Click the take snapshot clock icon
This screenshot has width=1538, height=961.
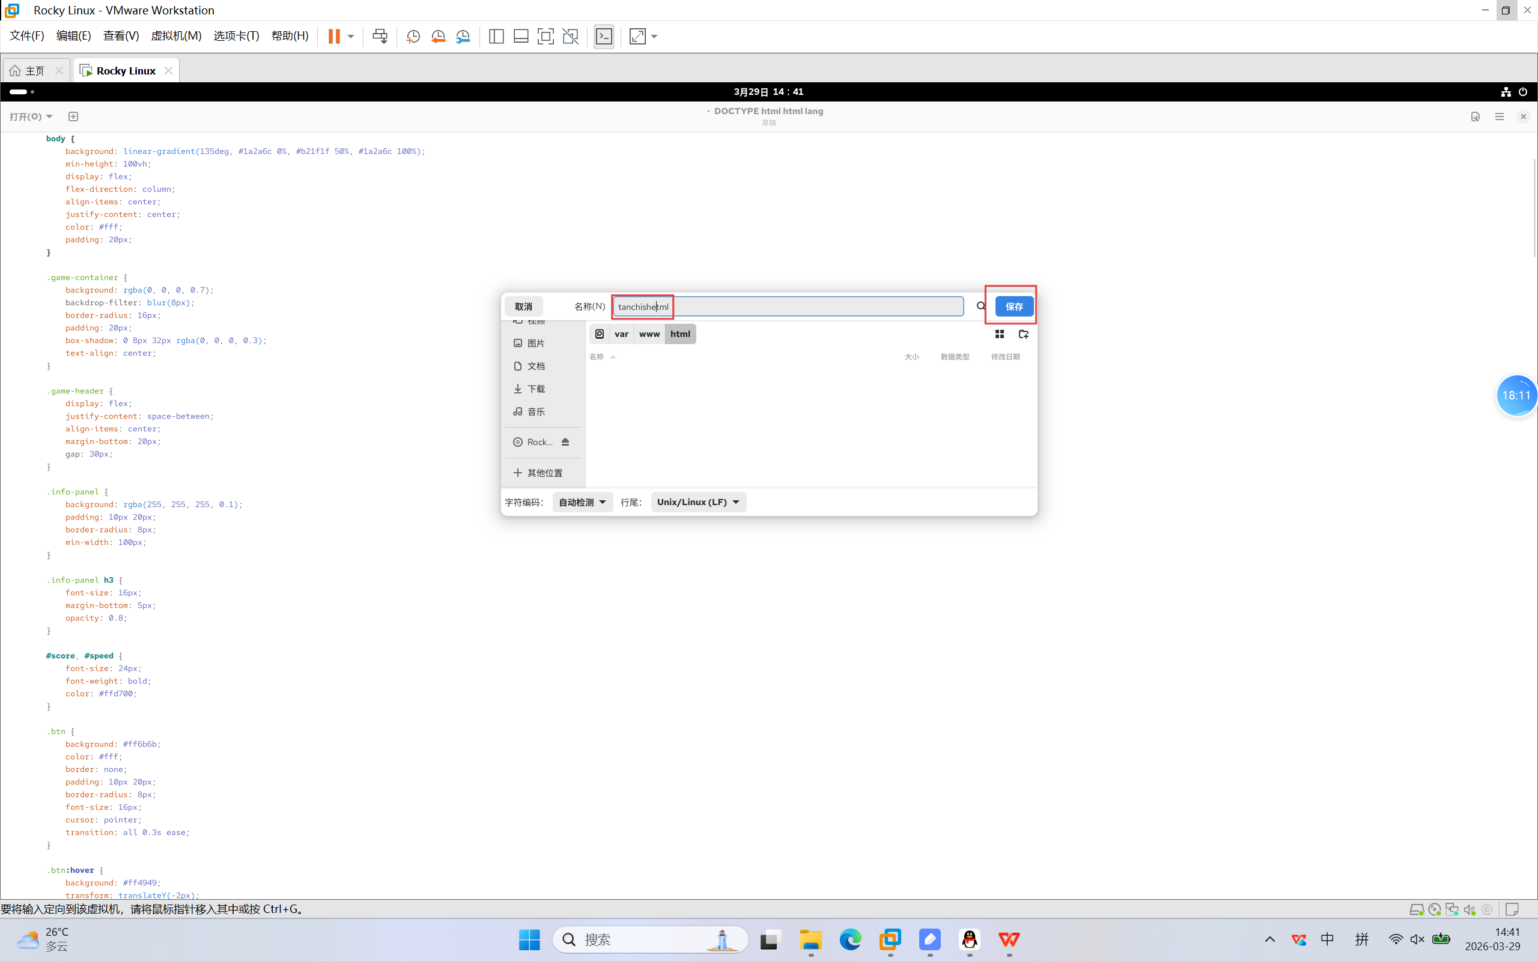[413, 36]
